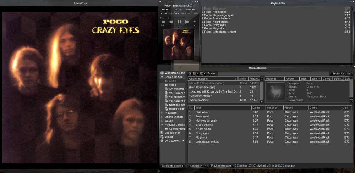This screenshot has width=355, height=173.
Task: Open Lesezeichen in the library sidebar
Action: pyautogui.click(x=172, y=133)
